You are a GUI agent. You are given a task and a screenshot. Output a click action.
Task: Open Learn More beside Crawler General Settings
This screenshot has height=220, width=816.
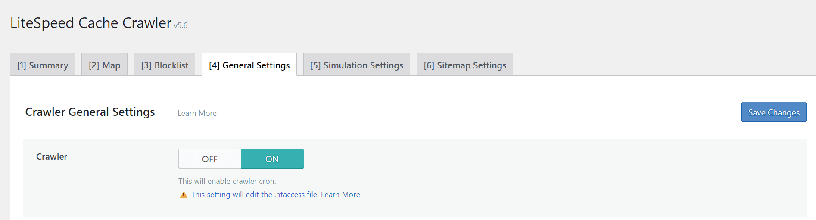click(197, 113)
